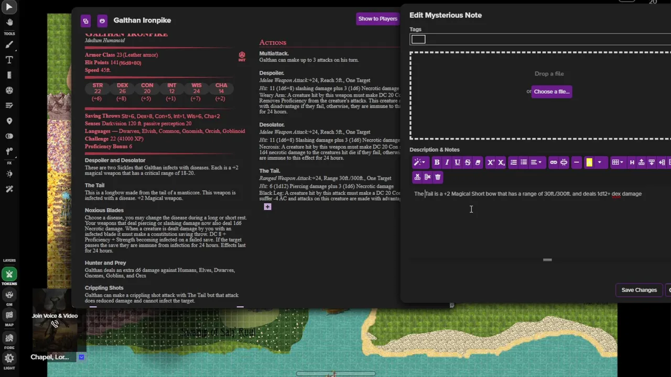Open the dice rolling tool
The width and height of the screenshot is (671, 377).
(x=9, y=90)
